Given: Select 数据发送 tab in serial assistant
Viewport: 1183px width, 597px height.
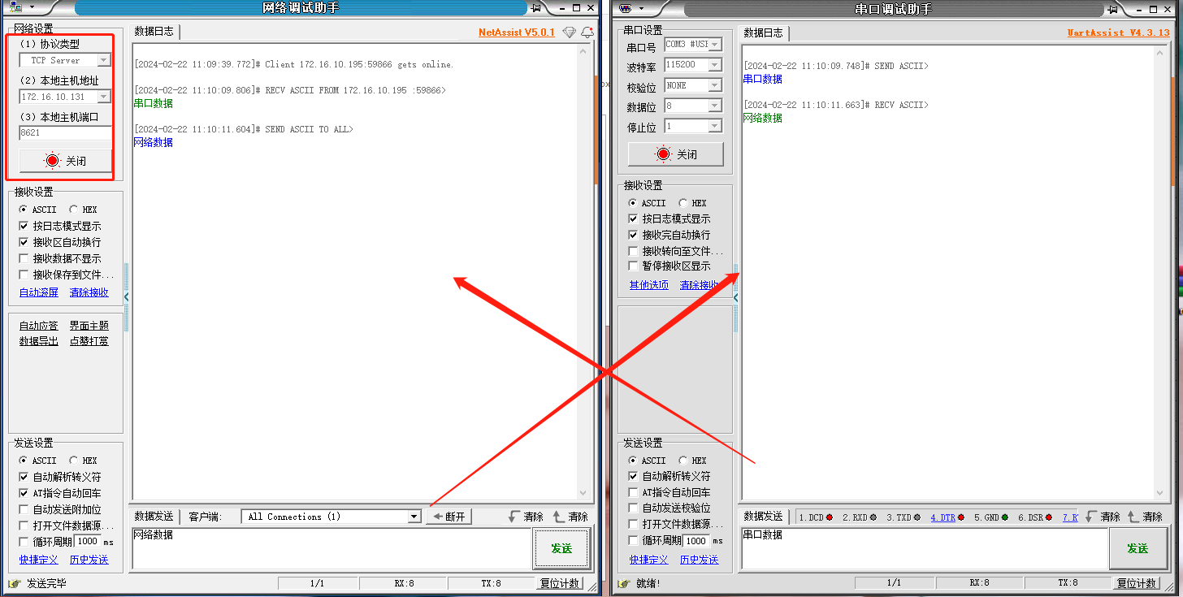Looking at the screenshot, I should click(x=764, y=517).
